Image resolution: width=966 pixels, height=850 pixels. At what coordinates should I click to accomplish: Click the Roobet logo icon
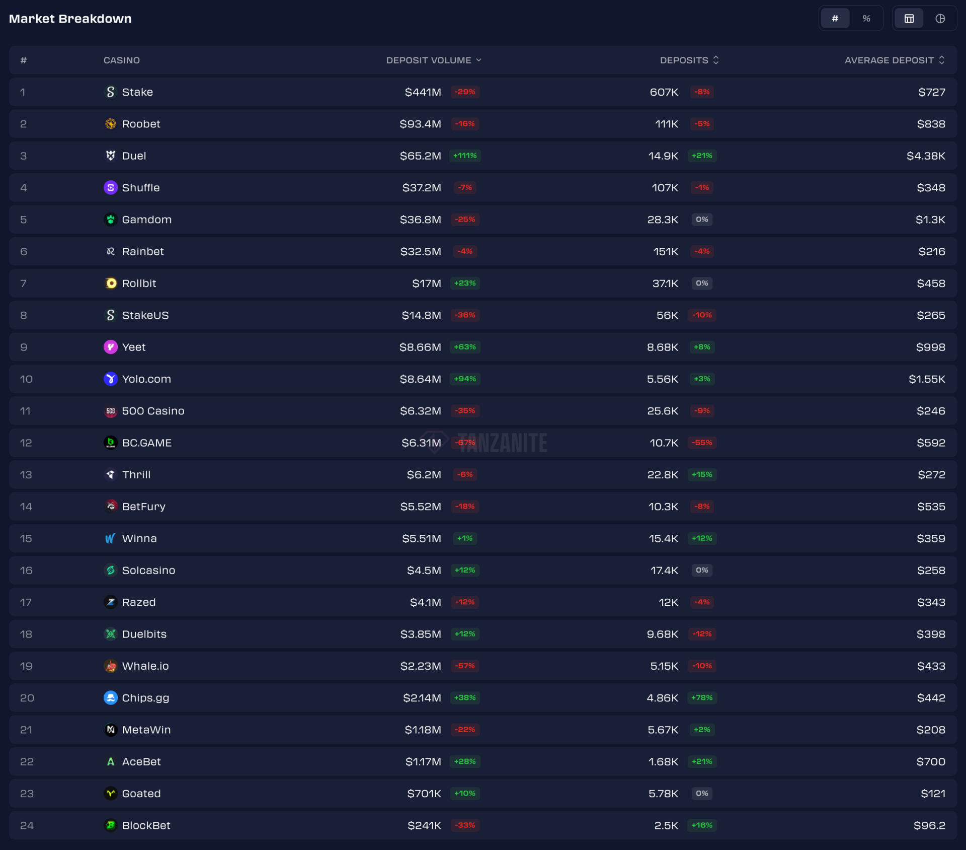(110, 124)
